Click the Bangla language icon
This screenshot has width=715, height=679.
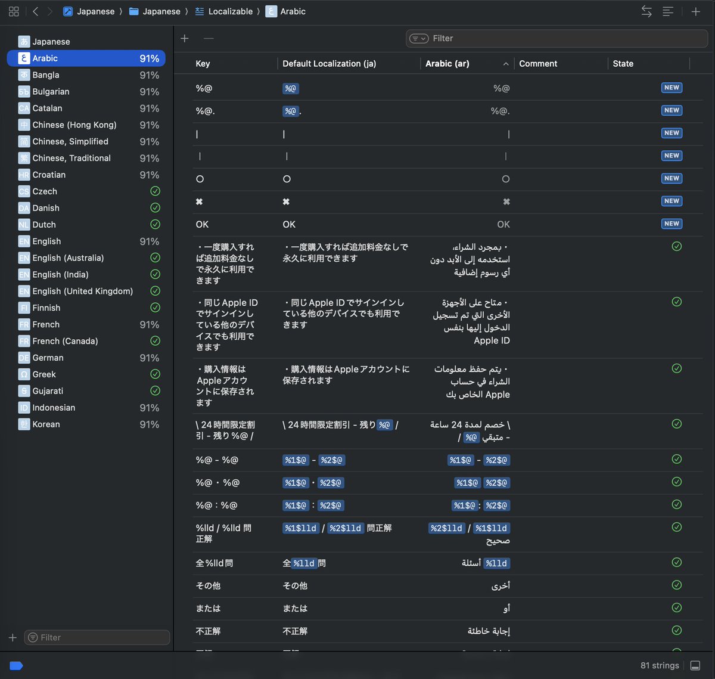click(x=24, y=75)
